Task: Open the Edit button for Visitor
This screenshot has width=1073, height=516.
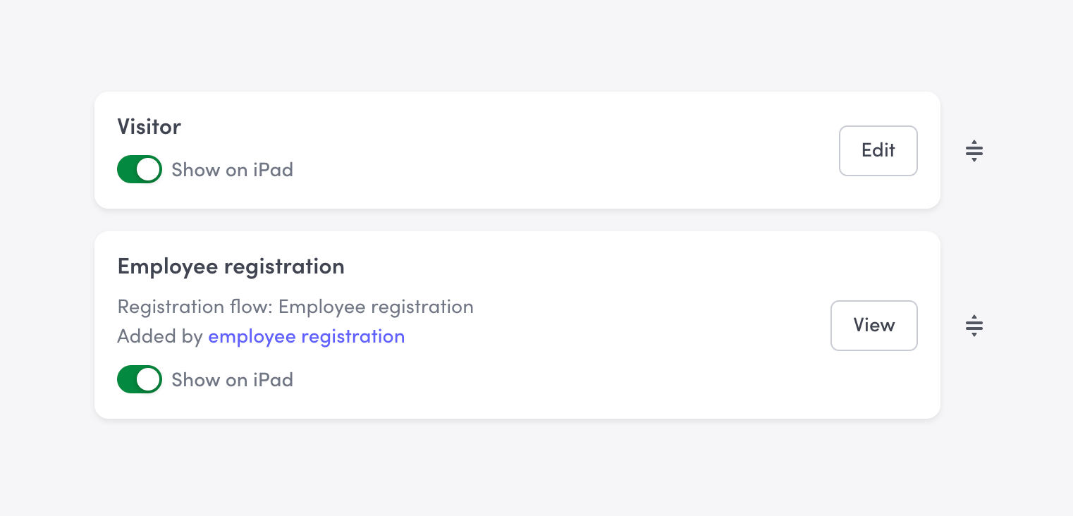Action: pyautogui.click(x=878, y=151)
